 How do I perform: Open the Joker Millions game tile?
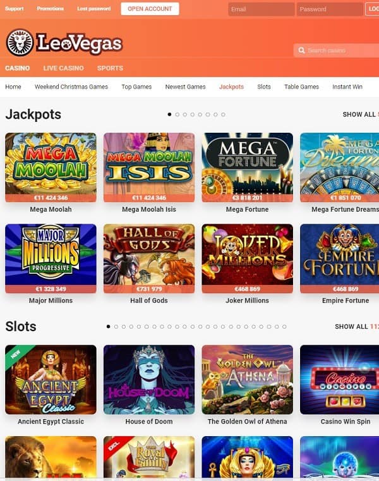(247, 259)
